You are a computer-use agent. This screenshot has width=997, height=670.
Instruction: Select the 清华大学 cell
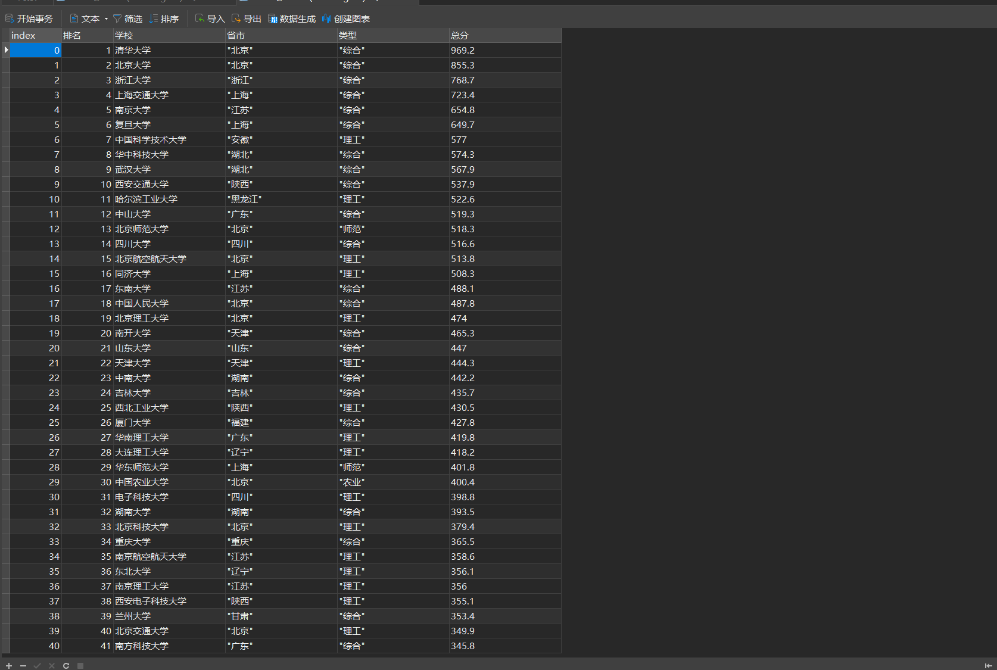(169, 50)
